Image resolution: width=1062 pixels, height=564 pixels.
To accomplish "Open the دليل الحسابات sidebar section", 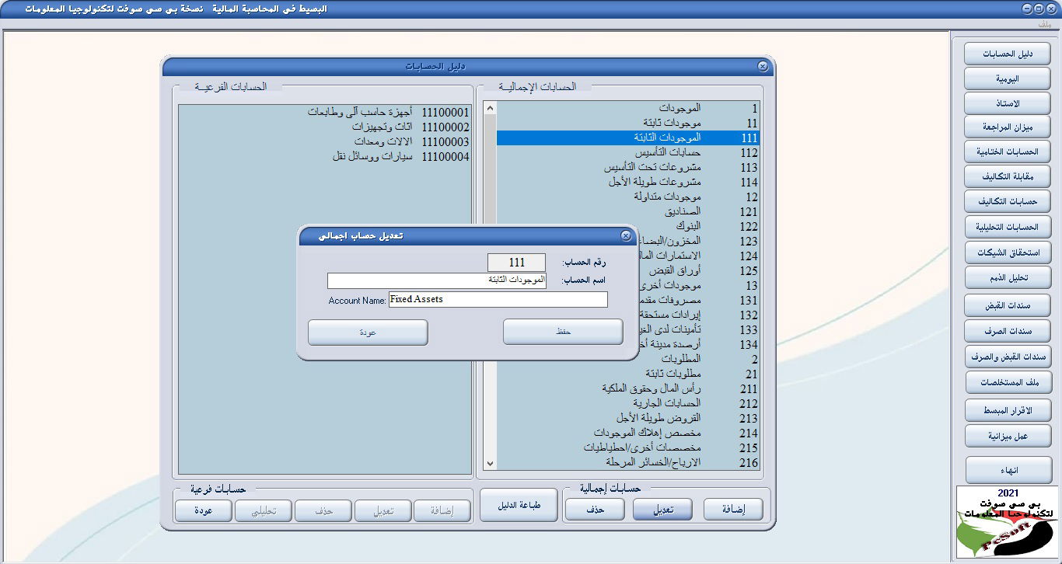I will 1008,53.
